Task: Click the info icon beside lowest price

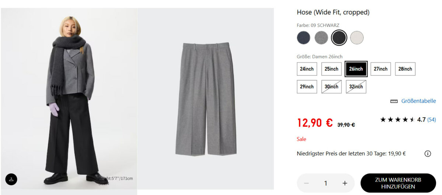Action: click(x=428, y=154)
